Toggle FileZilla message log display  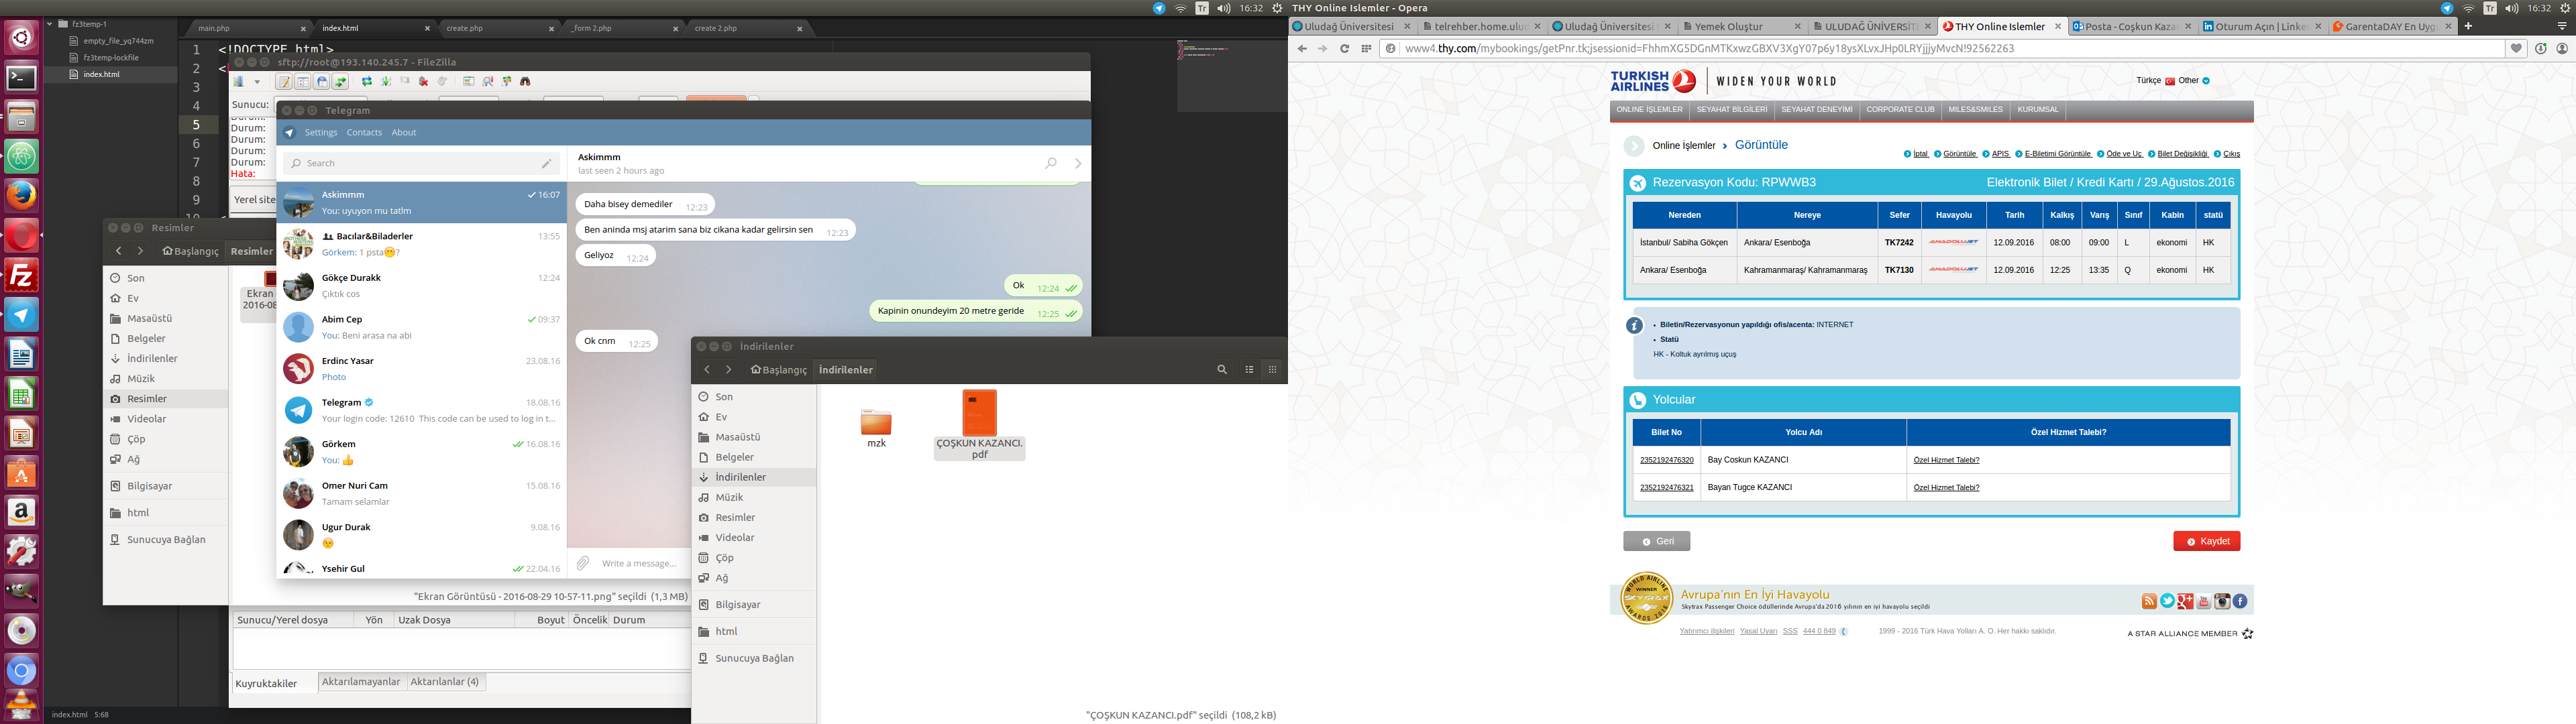coord(284,82)
